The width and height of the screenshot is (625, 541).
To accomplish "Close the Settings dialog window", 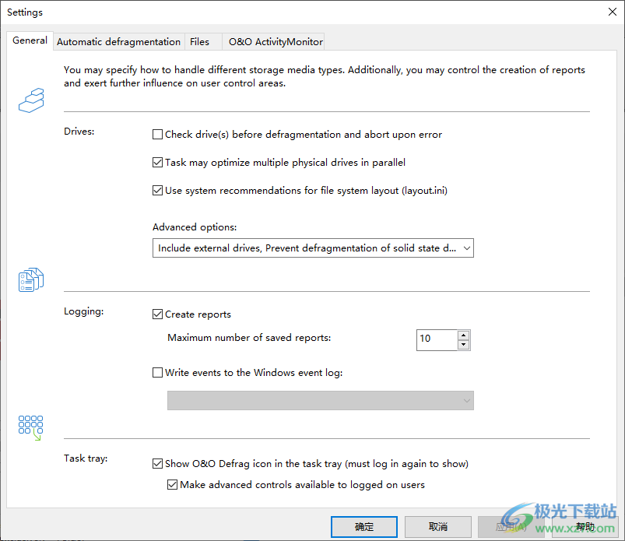I will (x=612, y=12).
